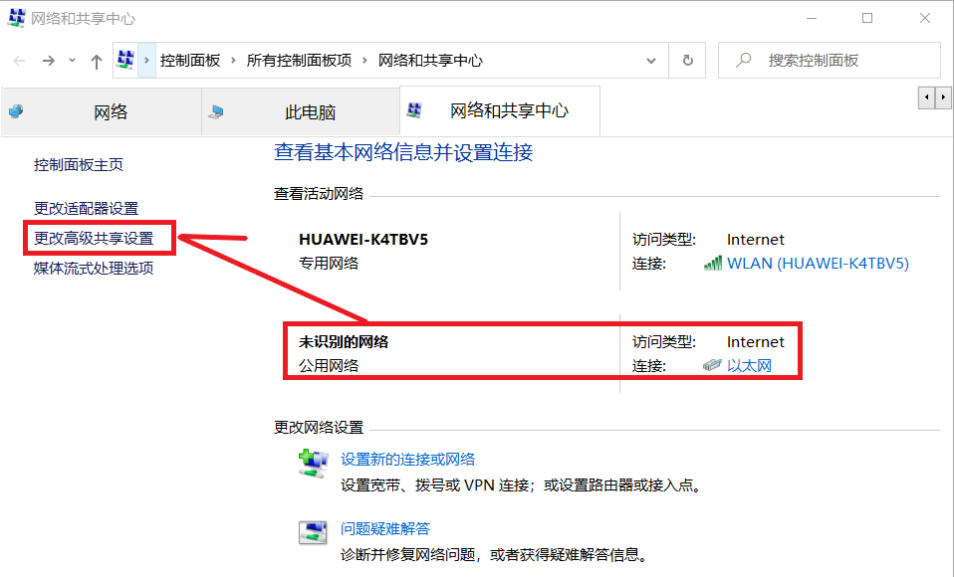
Task: Expand the chevron before 控制面板 in the address bar
Action: tap(146, 61)
